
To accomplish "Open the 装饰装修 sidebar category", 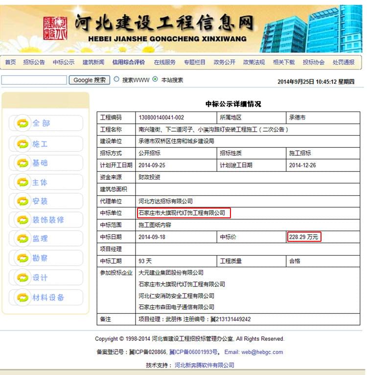I will 48,220.
